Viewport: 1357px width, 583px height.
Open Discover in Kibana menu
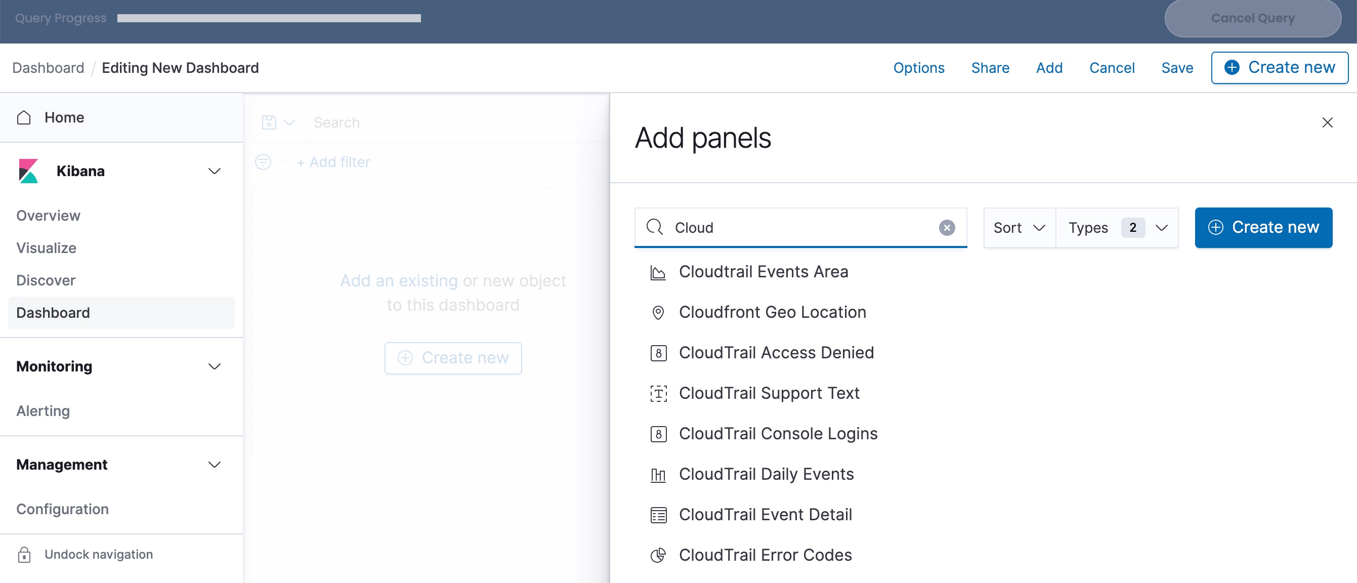(x=46, y=280)
